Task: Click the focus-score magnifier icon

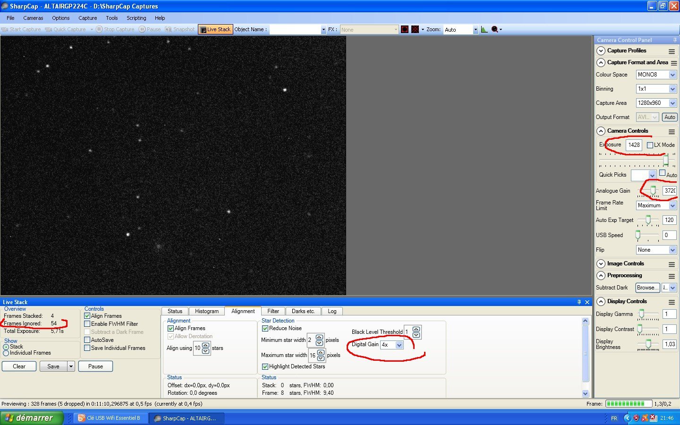Action: [x=495, y=29]
